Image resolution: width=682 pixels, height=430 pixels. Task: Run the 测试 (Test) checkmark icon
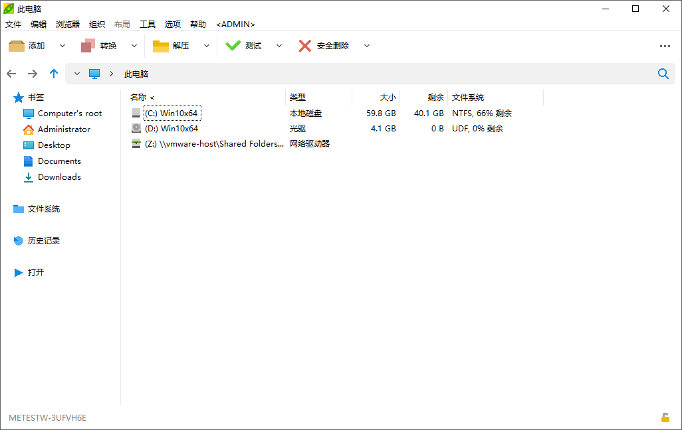(233, 45)
